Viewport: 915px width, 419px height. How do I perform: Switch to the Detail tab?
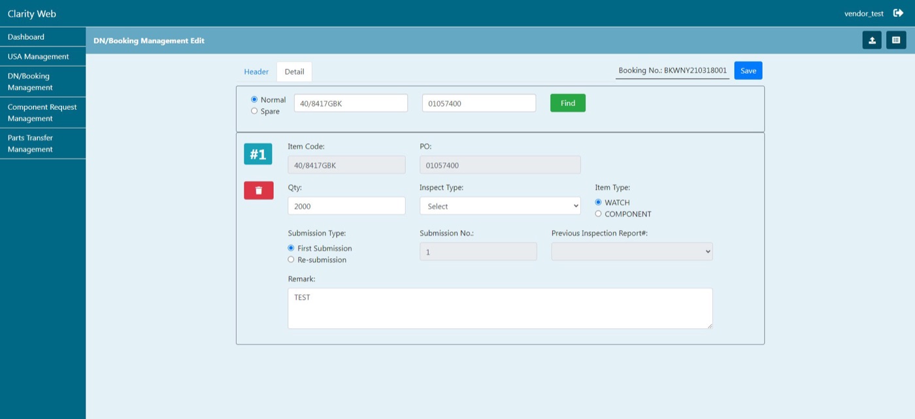coord(294,72)
